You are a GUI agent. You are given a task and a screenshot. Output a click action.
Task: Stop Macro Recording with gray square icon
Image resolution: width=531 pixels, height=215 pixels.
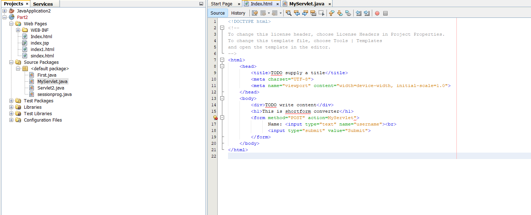pyautogui.click(x=385, y=13)
